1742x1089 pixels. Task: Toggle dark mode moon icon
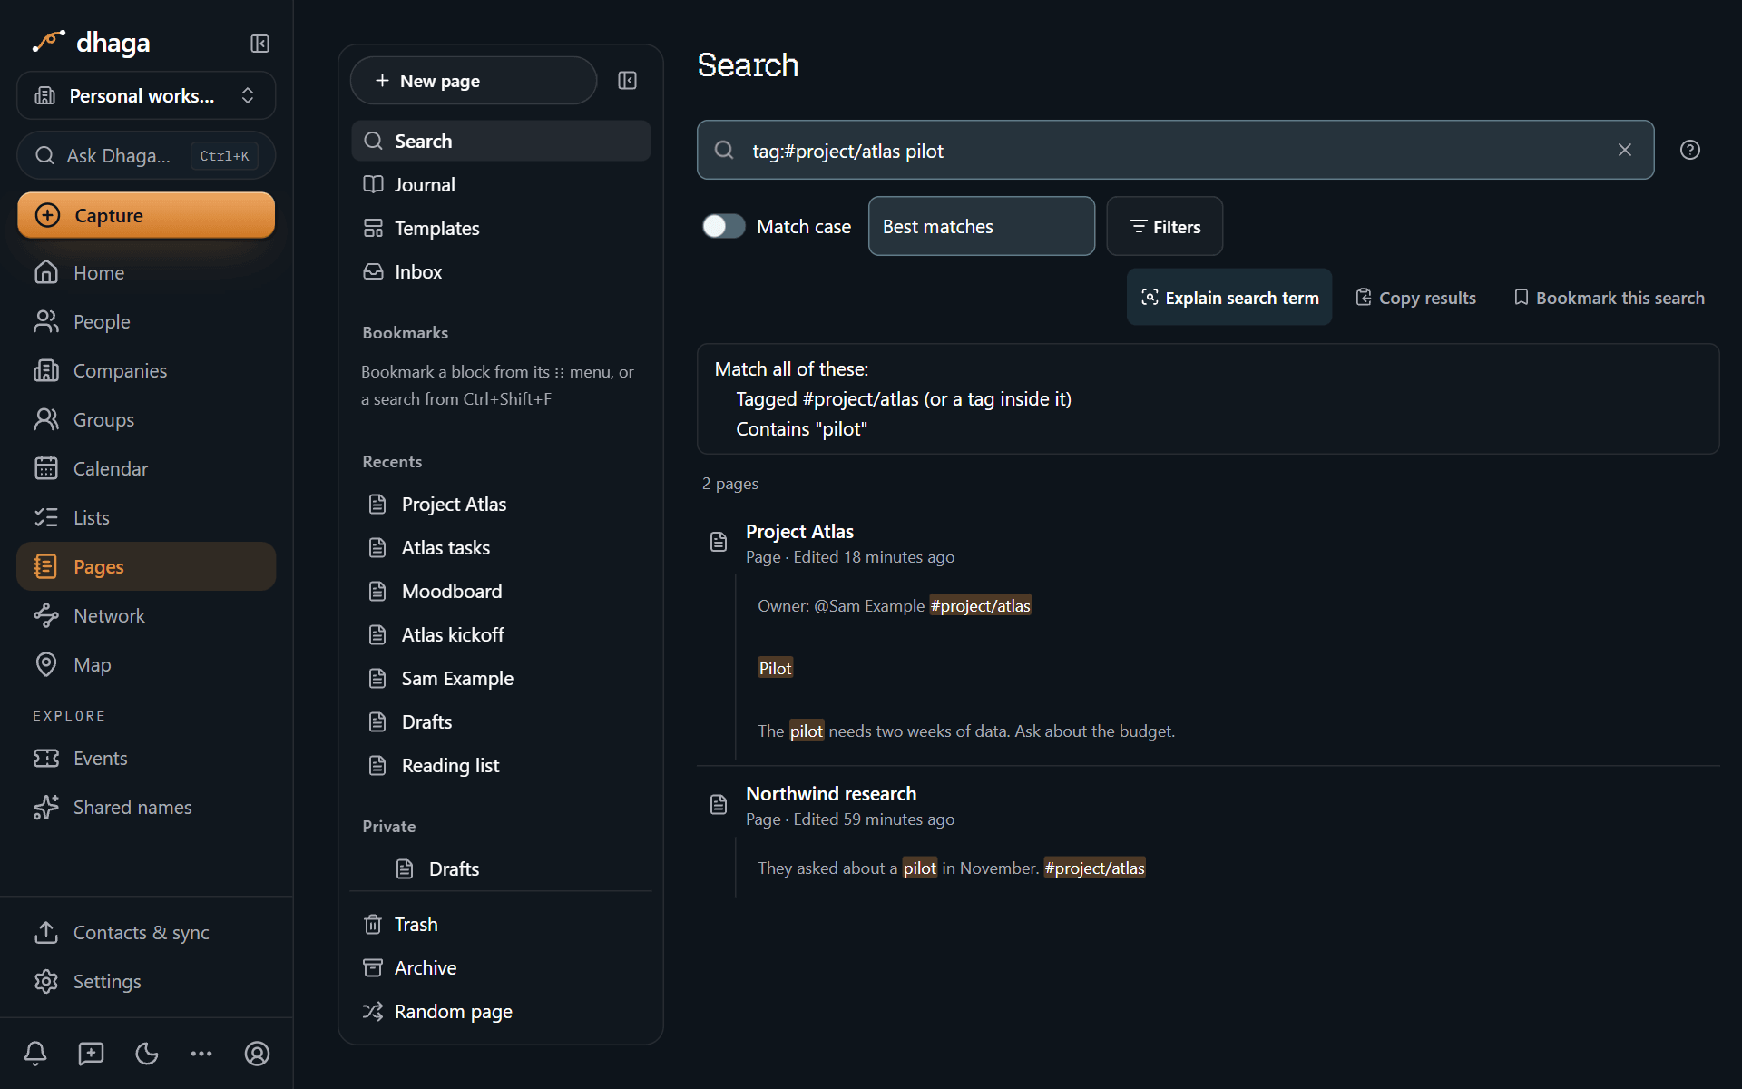(x=146, y=1054)
